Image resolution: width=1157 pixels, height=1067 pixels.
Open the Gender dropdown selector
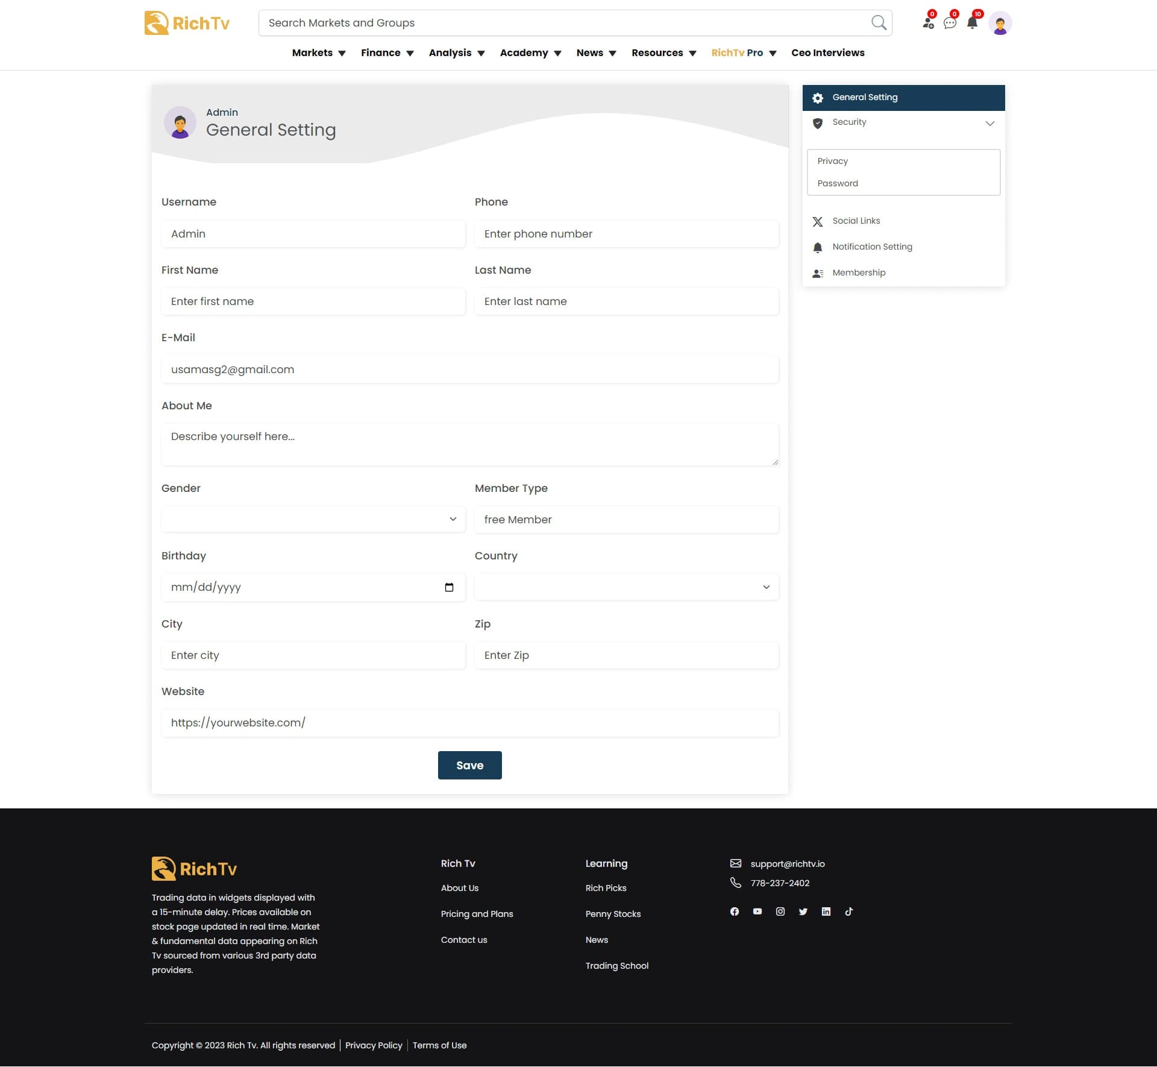click(312, 520)
